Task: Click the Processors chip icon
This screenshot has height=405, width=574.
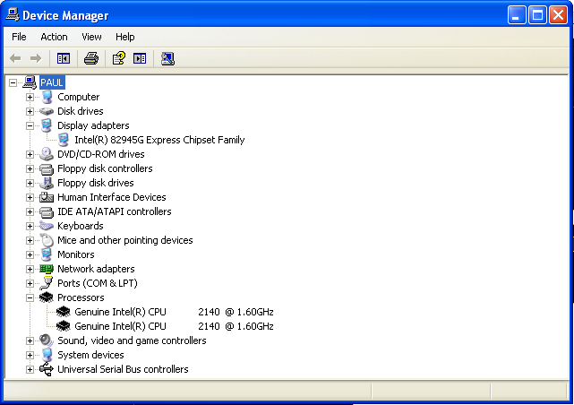Action: [47, 297]
